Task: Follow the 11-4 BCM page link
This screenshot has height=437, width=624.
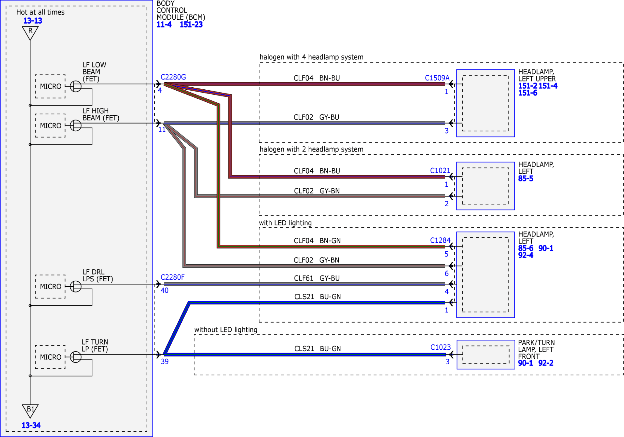Action: click(x=164, y=25)
